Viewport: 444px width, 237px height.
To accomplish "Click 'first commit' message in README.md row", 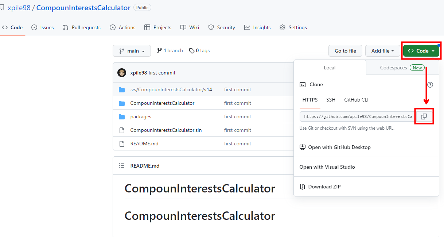I will (x=238, y=144).
